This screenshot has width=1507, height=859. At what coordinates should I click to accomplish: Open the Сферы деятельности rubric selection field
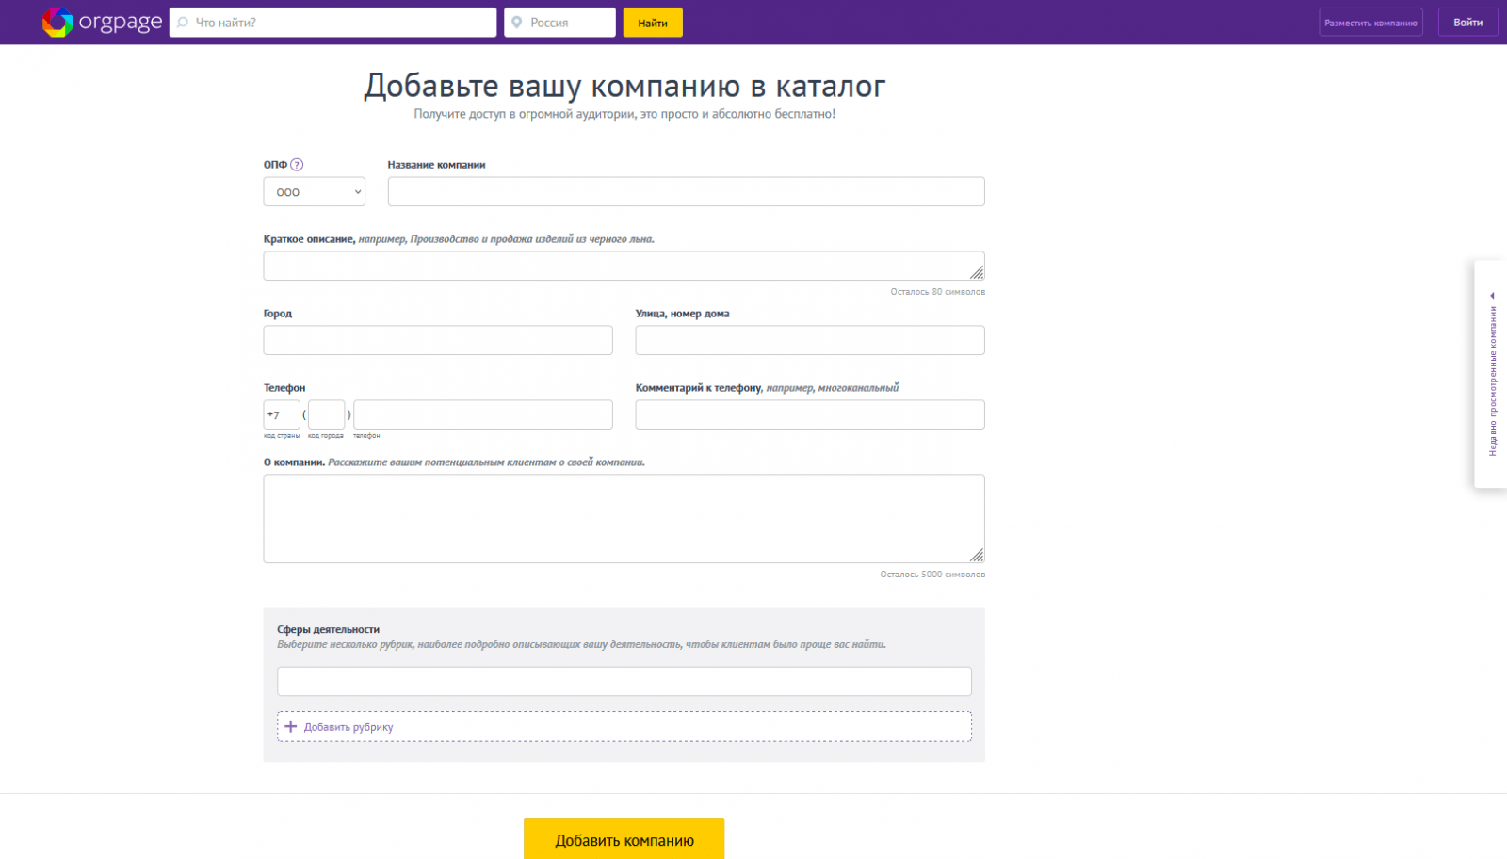click(624, 680)
